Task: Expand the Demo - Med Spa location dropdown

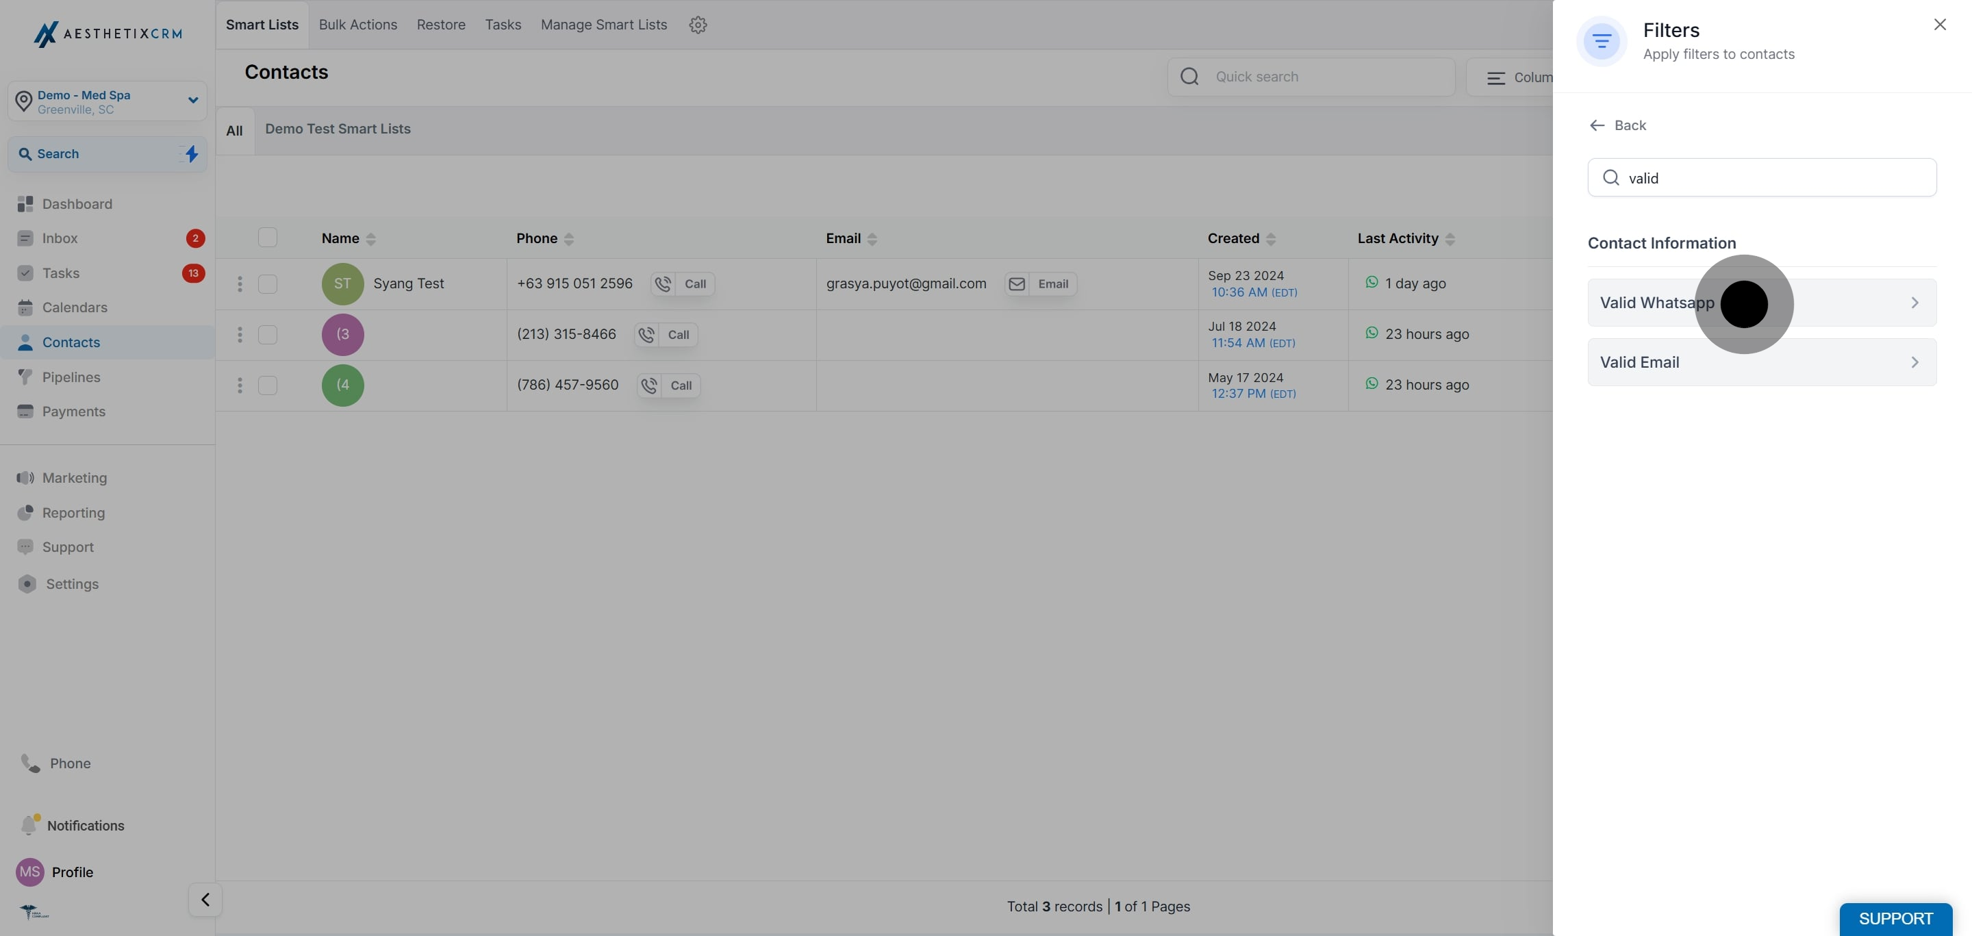Action: tap(192, 100)
